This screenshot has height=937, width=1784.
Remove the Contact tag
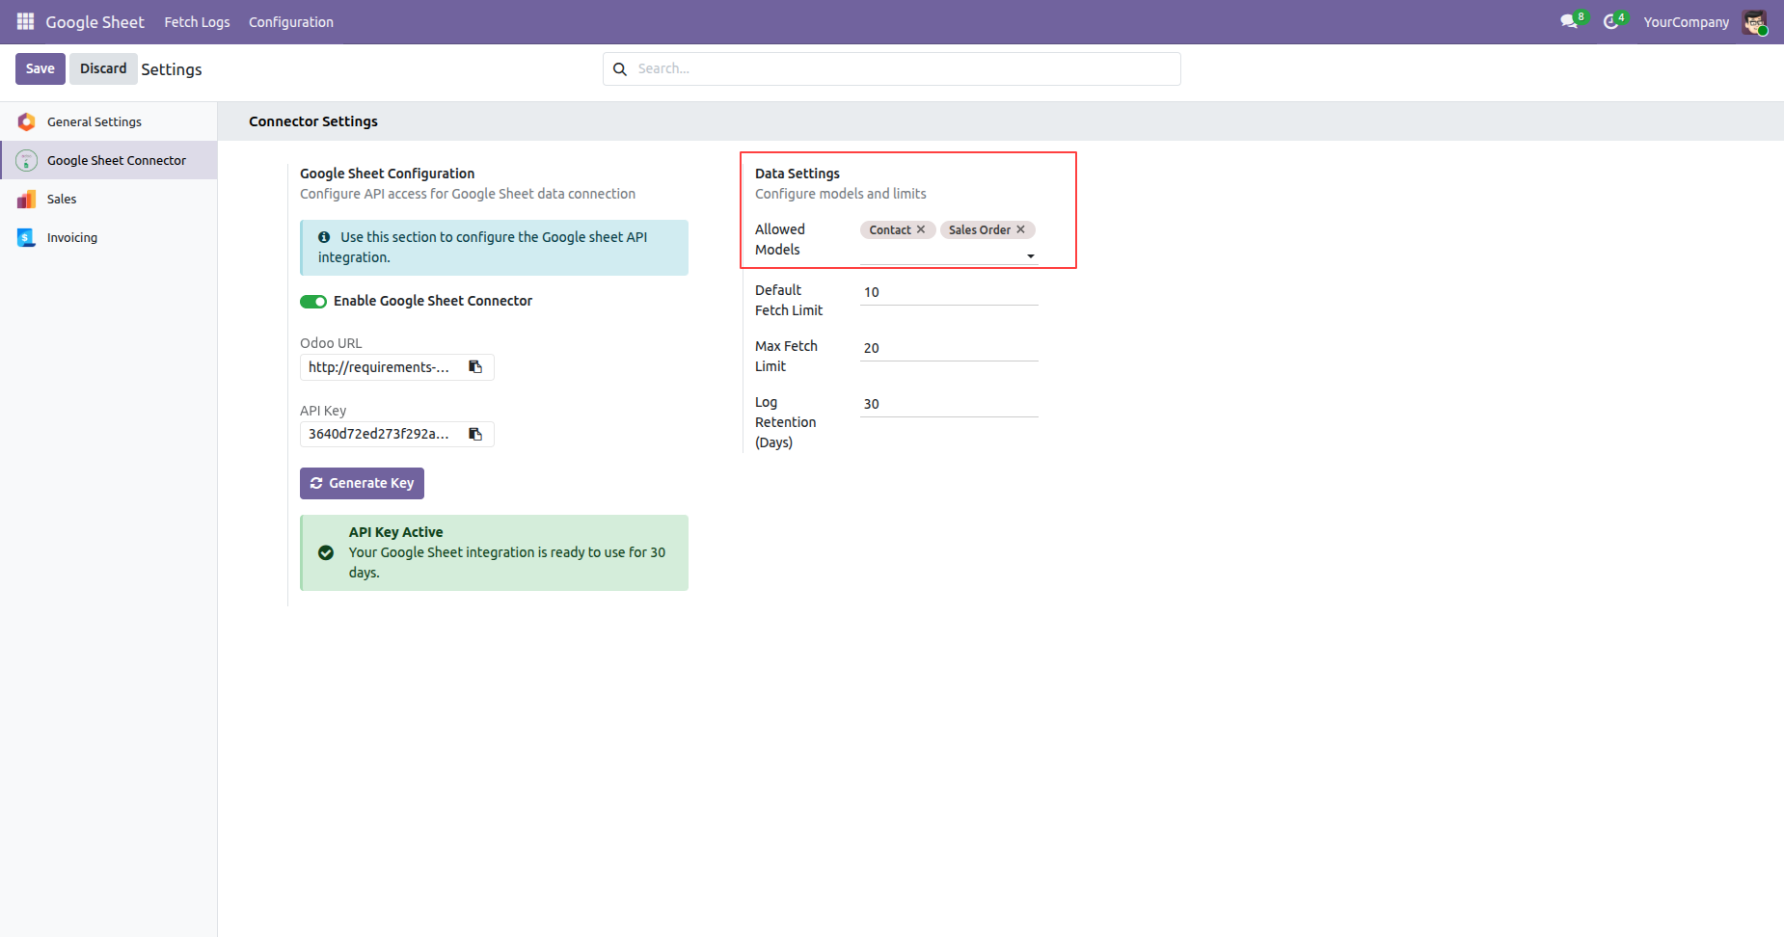(921, 229)
